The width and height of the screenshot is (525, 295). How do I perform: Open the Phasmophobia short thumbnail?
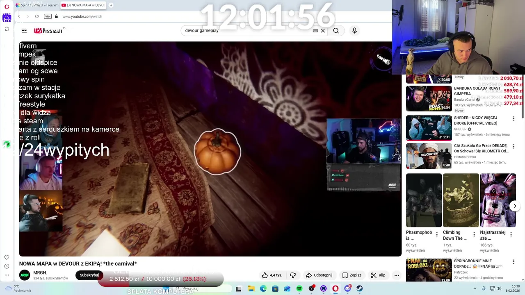click(x=424, y=200)
